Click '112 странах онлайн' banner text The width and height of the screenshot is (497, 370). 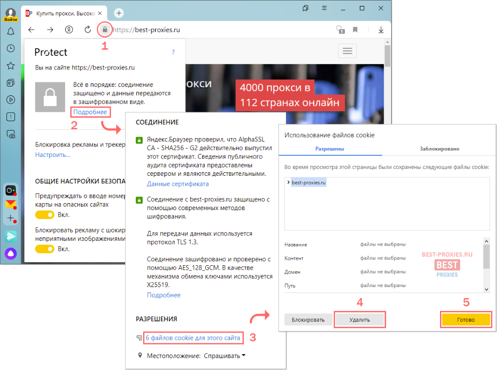(290, 103)
